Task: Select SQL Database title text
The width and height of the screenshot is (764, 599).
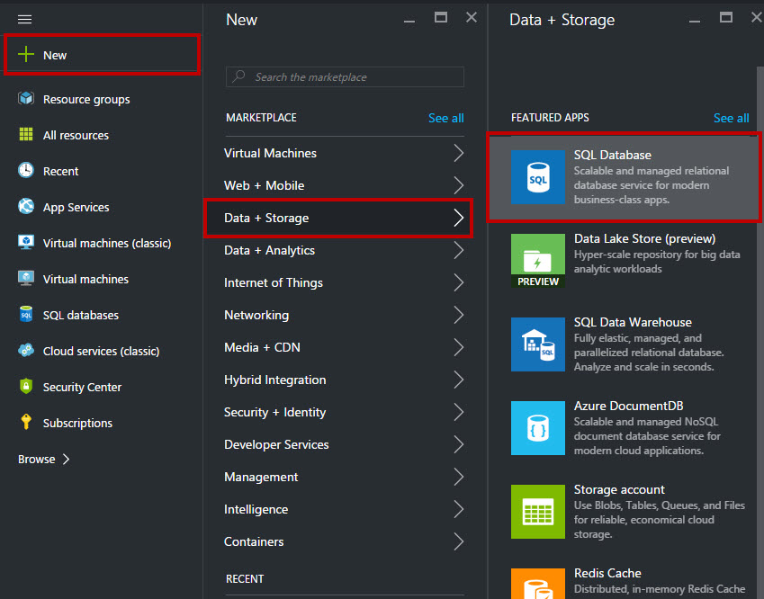Action: 613,155
